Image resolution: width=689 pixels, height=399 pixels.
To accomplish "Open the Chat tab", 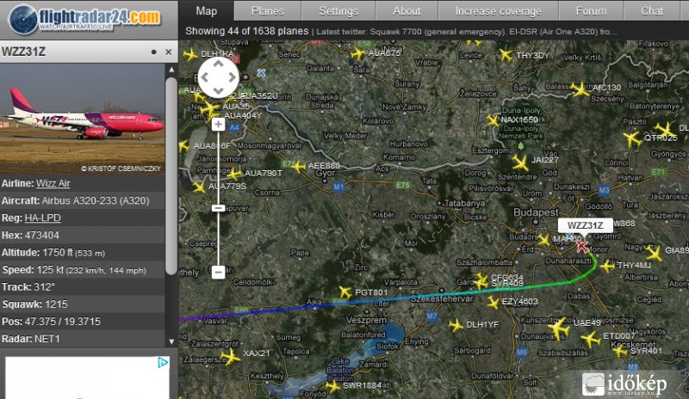I will [652, 10].
